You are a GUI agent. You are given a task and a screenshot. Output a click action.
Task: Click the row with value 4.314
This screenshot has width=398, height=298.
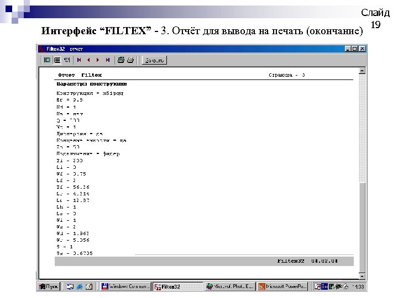(73, 194)
